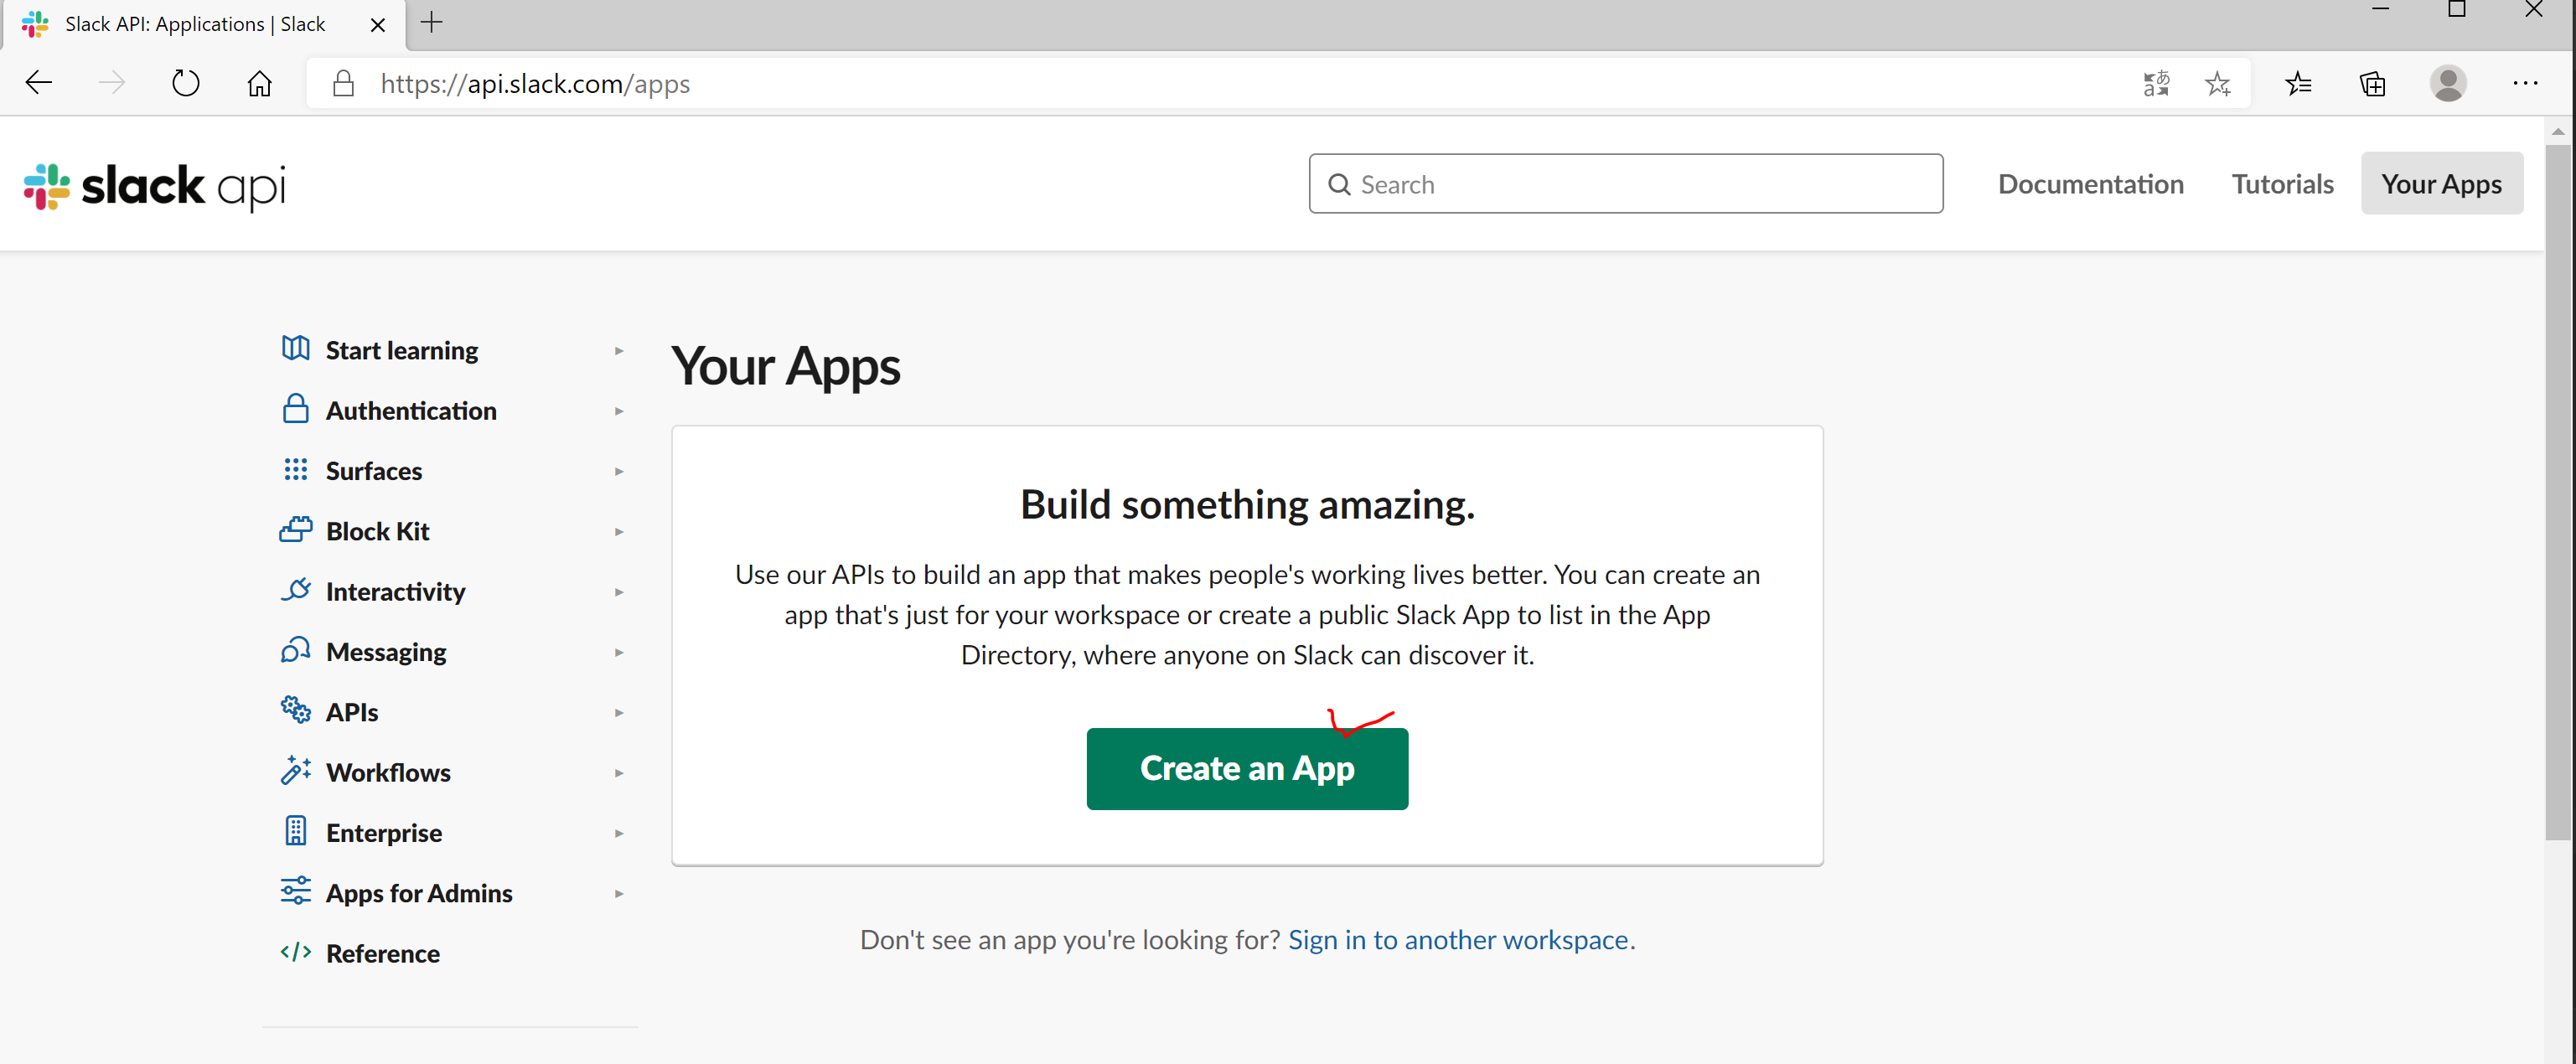Click the APIs gears icon
2576x1064 pixels.
coord(295,710)
